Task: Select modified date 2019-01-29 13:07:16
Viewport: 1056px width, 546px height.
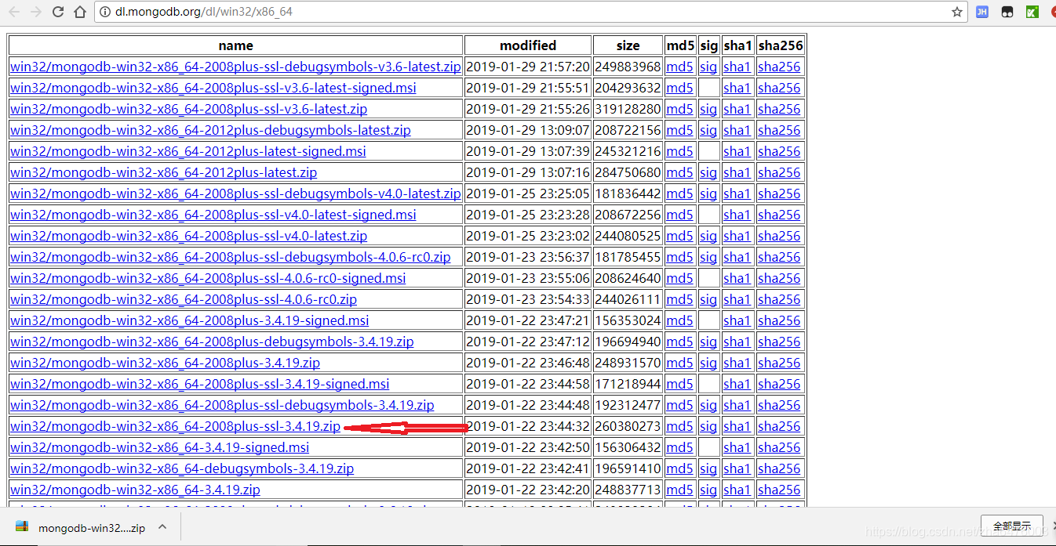Action: point(528,172)
